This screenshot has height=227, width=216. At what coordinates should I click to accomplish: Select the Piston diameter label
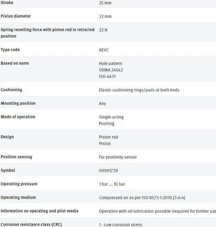tap(16, 16)
